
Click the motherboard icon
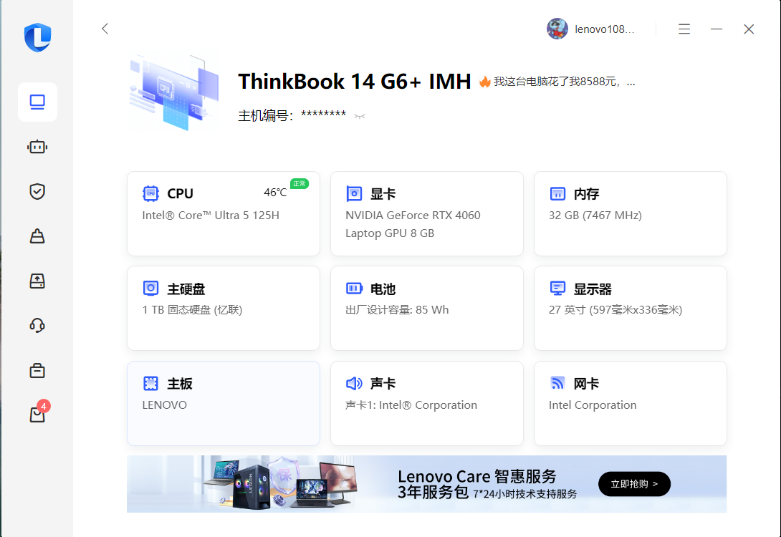click(x=150, y=383)
